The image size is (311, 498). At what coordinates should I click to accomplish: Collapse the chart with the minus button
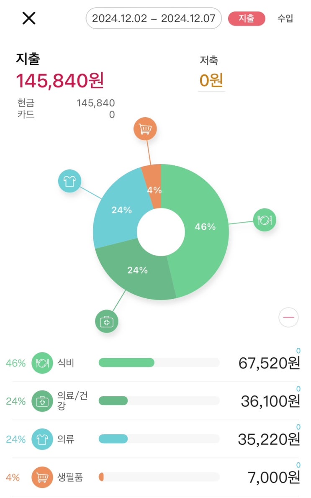tap(288, 317)
